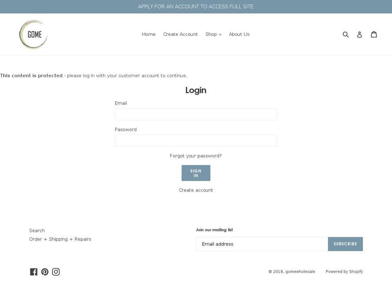This screenshot has height=294, width=392.
Task: Click mailing list Email address field
Action: 262,244
